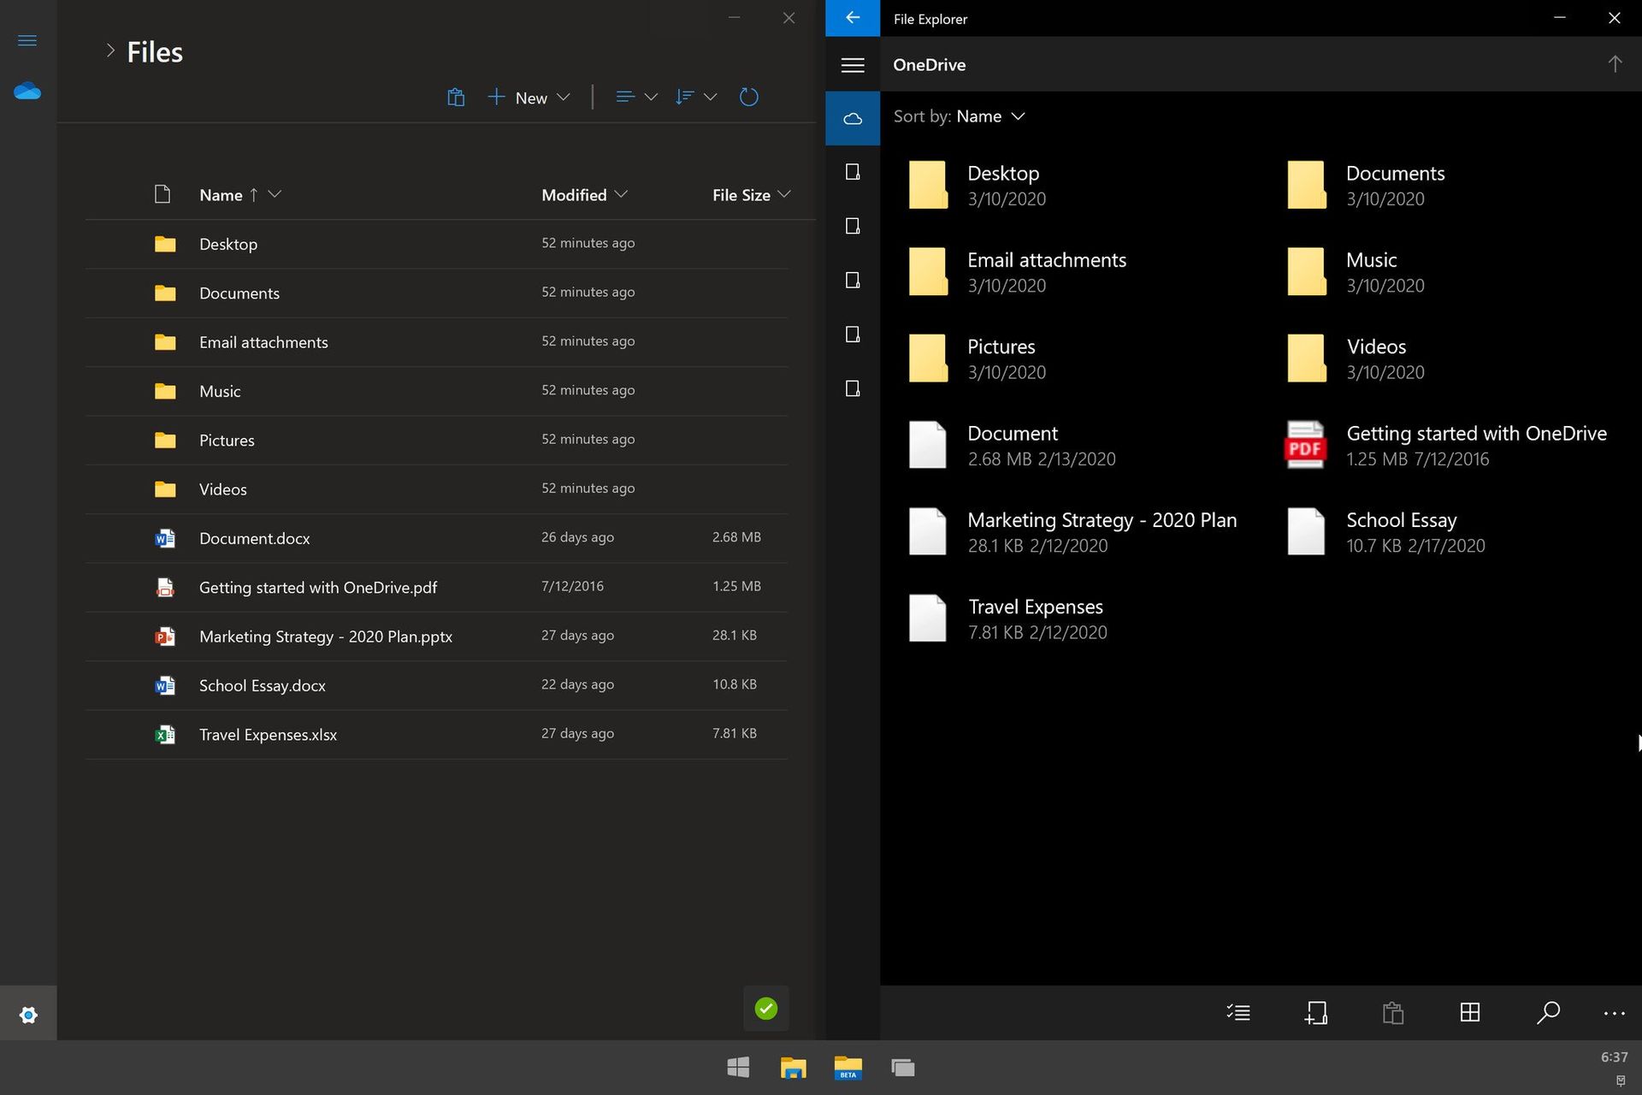Switch to tile layout view in File Explorer
The height and width of the screenshot is (1095, 1642).
click(x=1470, y=1013)
